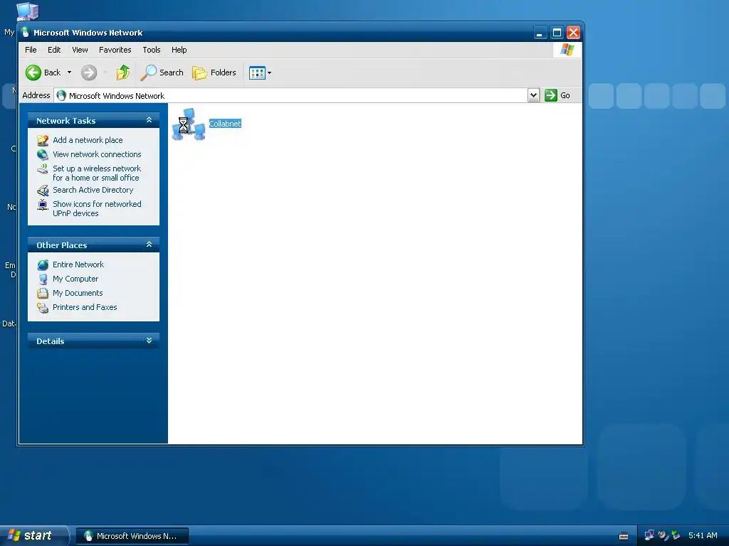Go up one folder level

123,73
